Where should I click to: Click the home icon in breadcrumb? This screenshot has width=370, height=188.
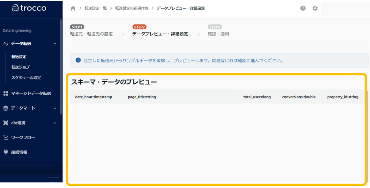point(73,8)
